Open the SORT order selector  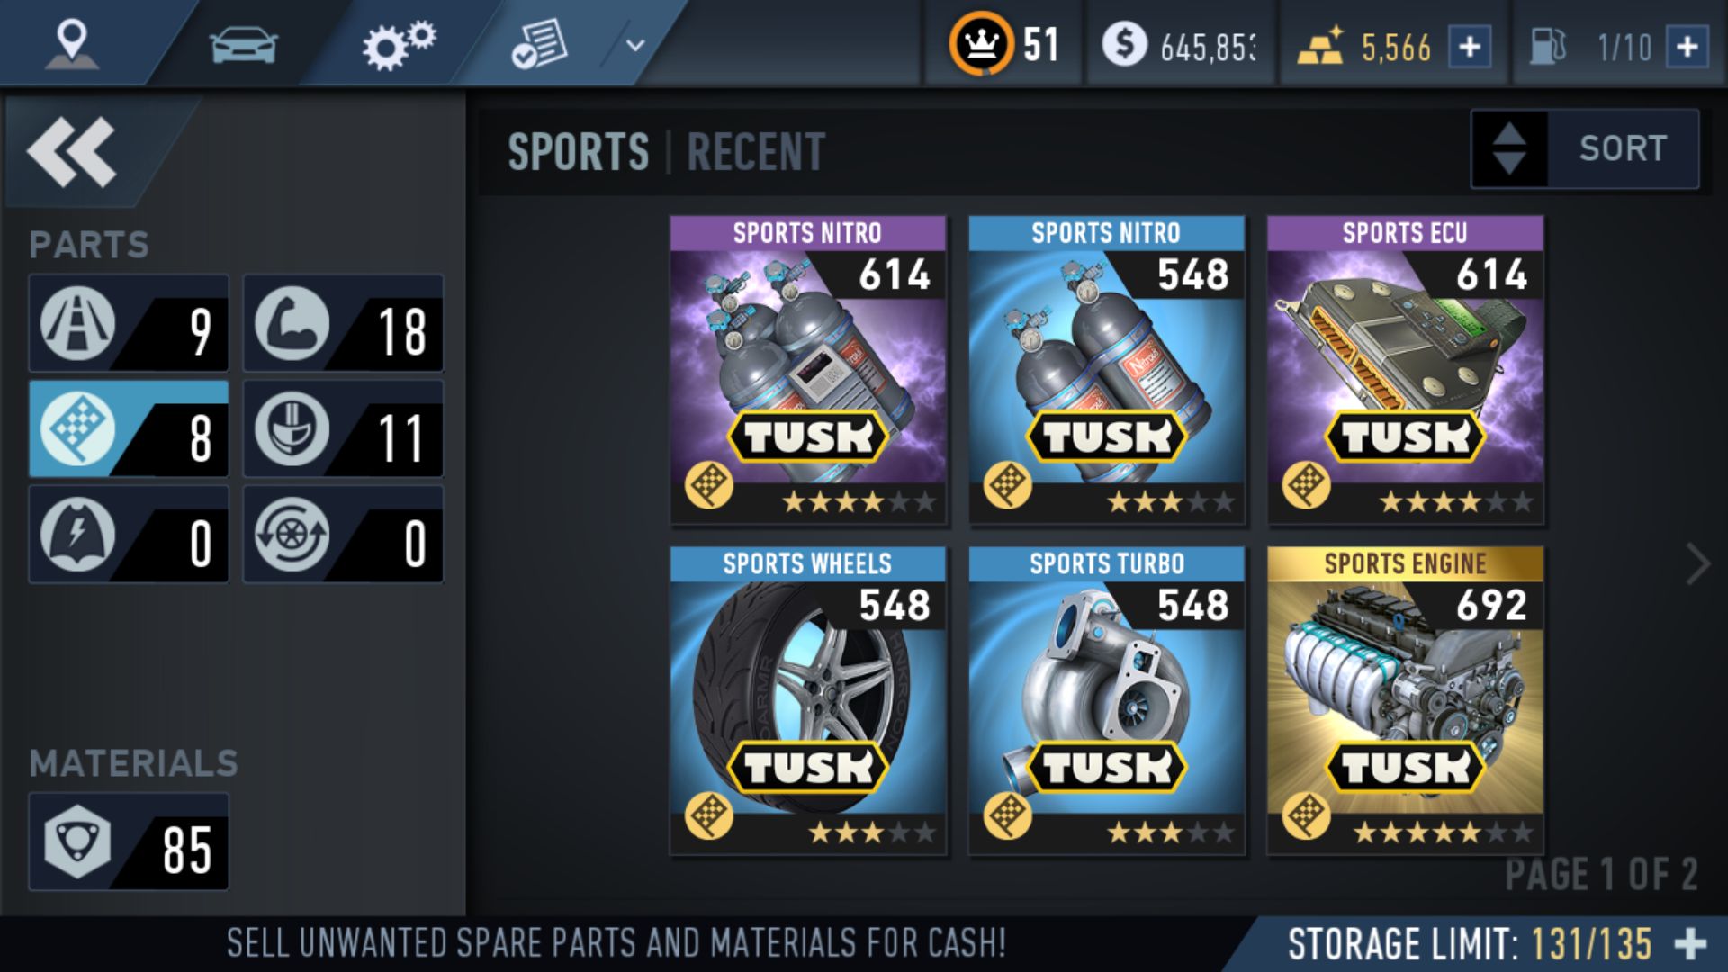tap(1585, 149)
